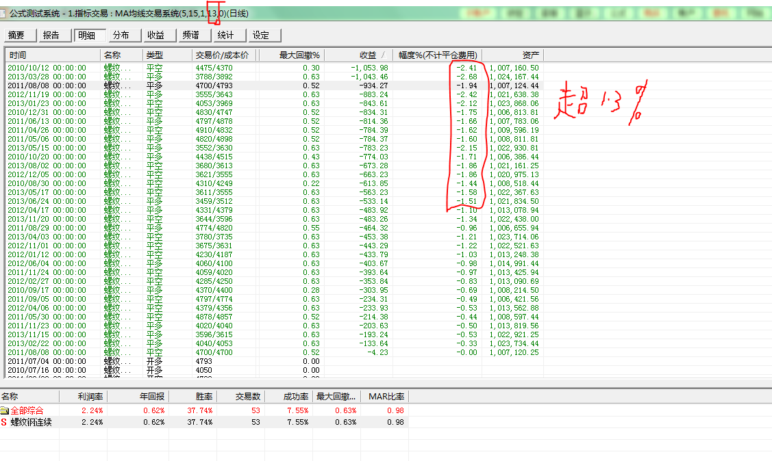Viewport: 772px width, 461px height.
Task: Select the 明细 tab
Action: tap(86, 36)
